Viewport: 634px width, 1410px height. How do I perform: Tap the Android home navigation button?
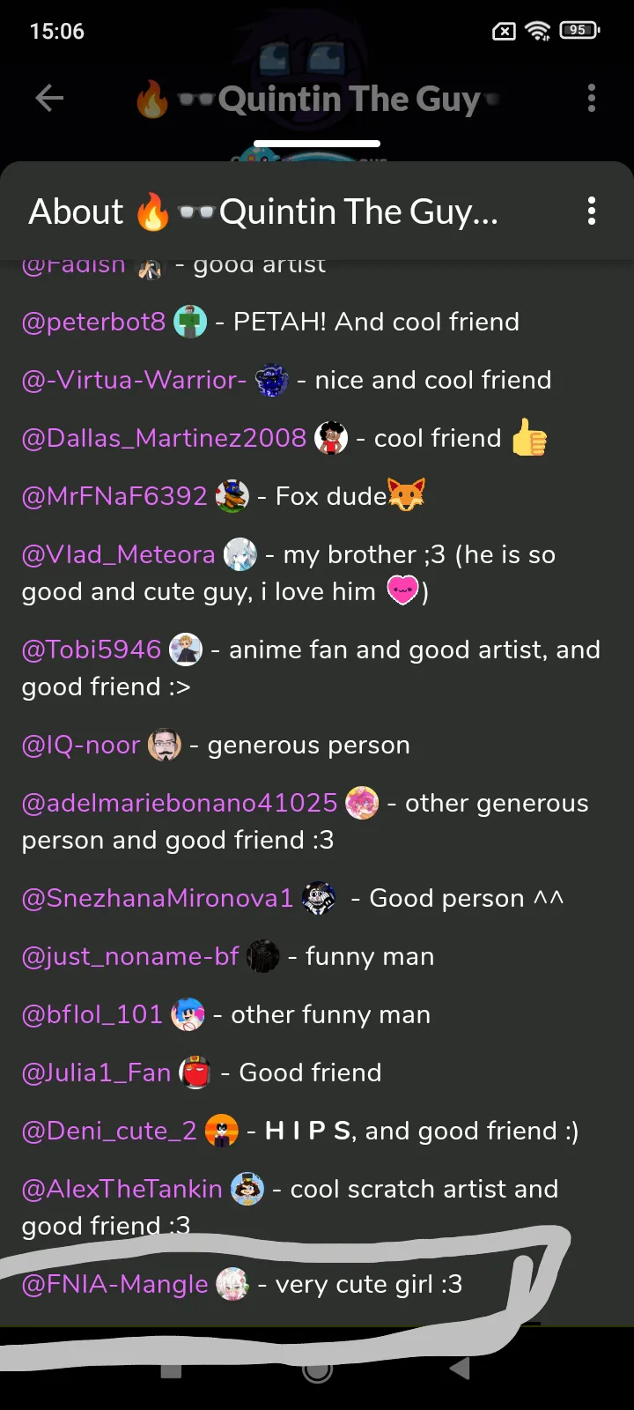click(317, 1369)
